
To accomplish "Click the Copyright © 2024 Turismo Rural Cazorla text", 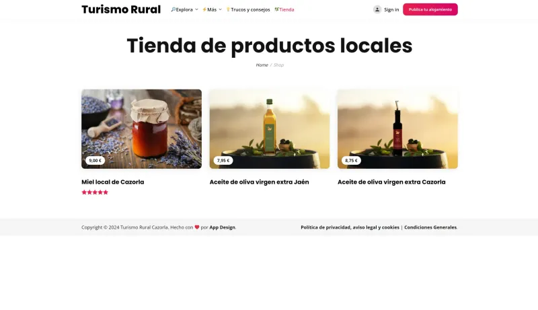I will (x=124, y=227).
